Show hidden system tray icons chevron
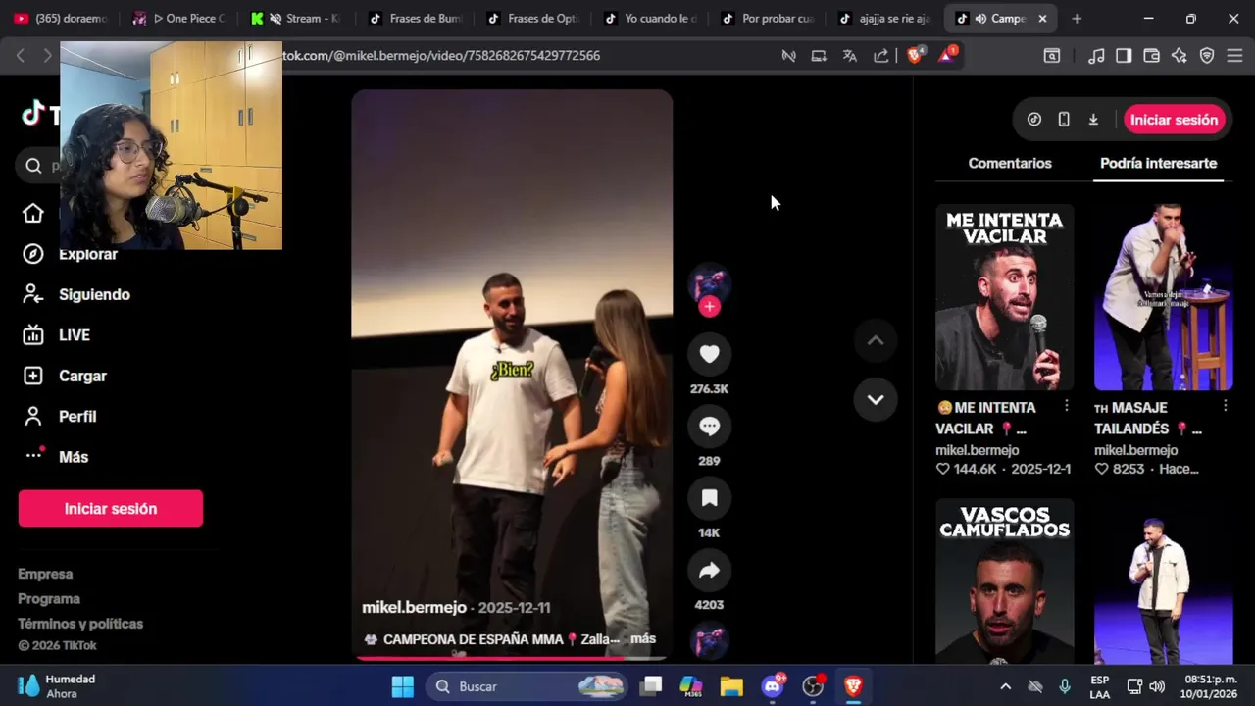The width and height of the screenshot is (1255, 706). [1005, 686]
